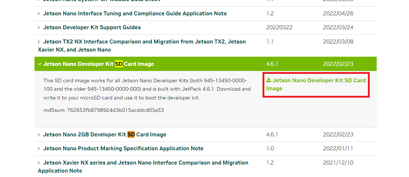
Task: Open the Jetson Nano Product Marking Specification Application Note title
Action: [x=123, y=149]
